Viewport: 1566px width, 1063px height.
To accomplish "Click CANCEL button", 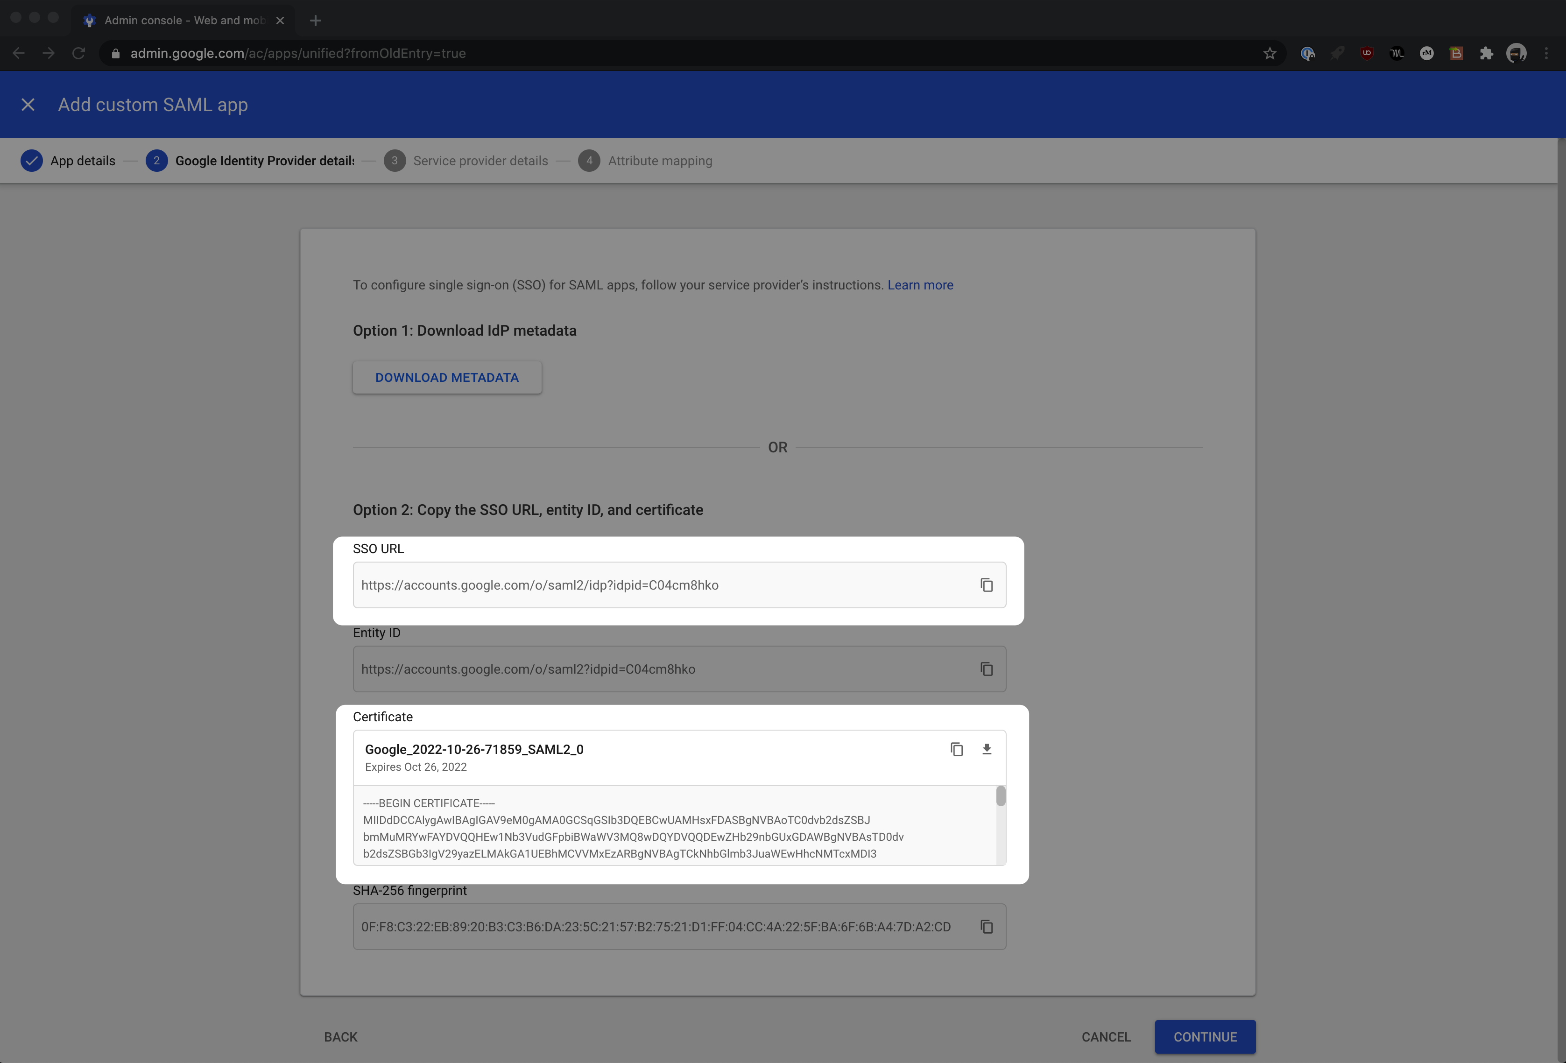I will click(1106, 1037).
